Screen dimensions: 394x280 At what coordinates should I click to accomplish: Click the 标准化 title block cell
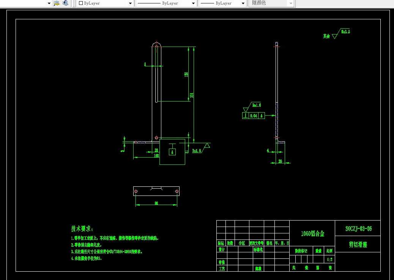pyautogui.click(x=258, y=250)
